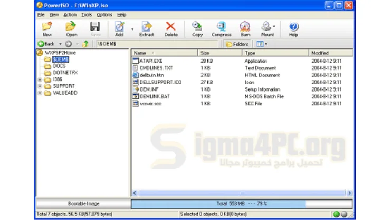Image resolution: width=392 pixels, height=220 pixels.
Task: Open the Options menu
Action: pos(104,15)
